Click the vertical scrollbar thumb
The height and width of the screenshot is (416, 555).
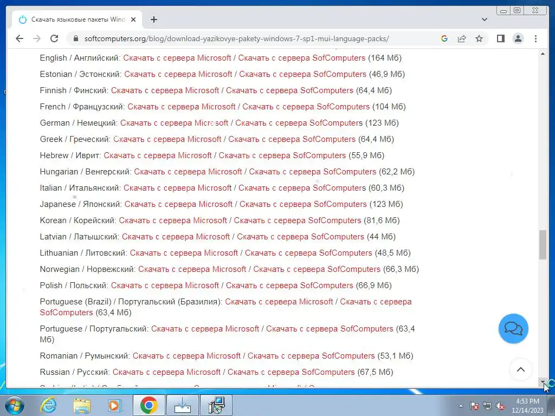coord(543,245)
